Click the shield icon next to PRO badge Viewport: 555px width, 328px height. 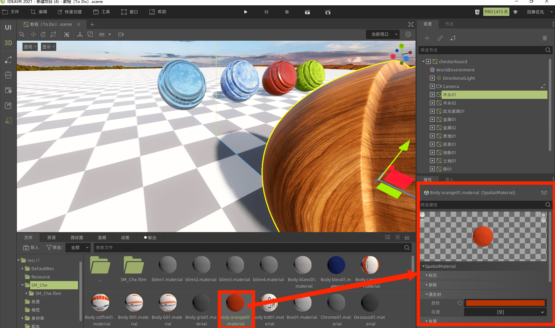pyautogui.click(x=477, y=12)
